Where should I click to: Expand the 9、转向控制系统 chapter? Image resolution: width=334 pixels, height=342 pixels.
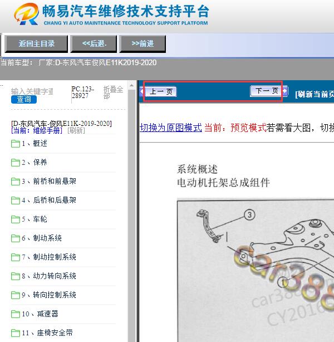49,295
